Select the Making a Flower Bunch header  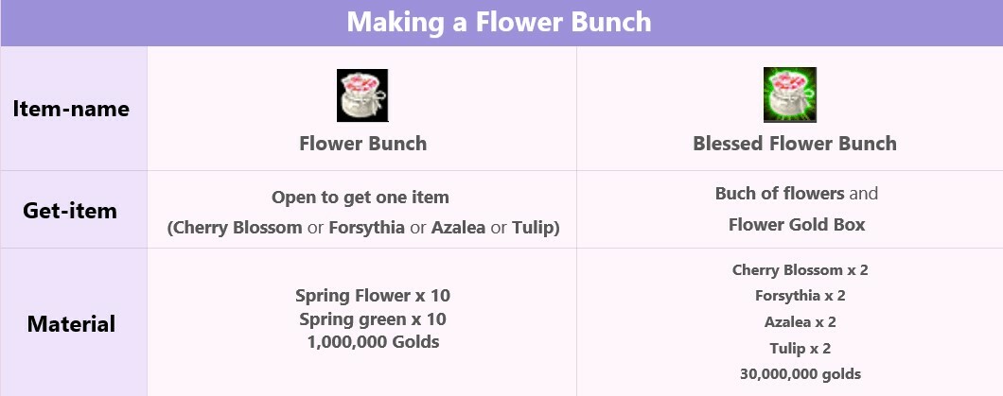(x=499, y=23)
